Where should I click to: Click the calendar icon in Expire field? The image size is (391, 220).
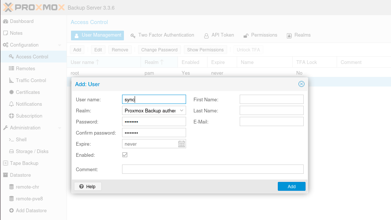click(x=182, y=144)
